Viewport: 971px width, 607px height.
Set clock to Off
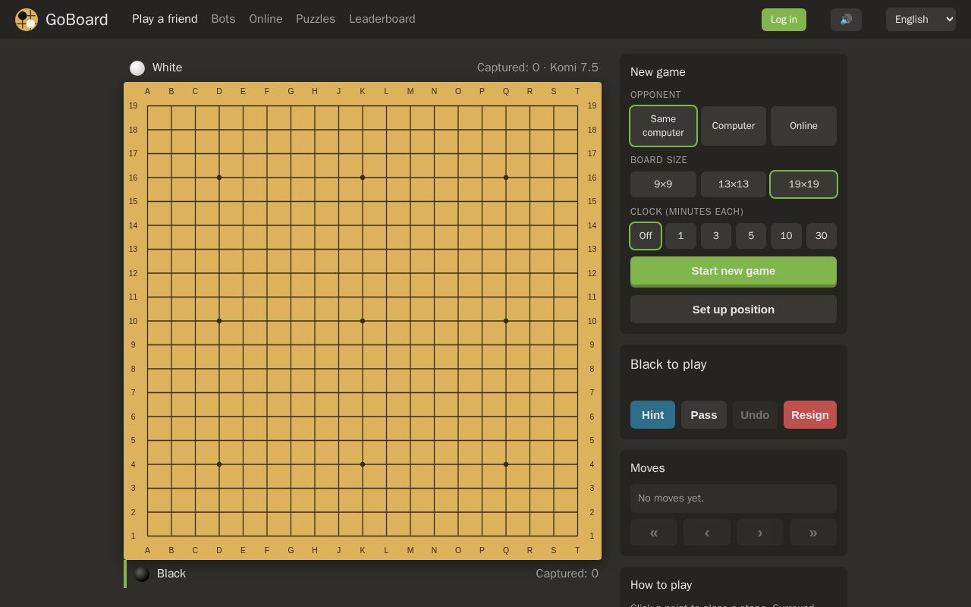pos(646,236)
